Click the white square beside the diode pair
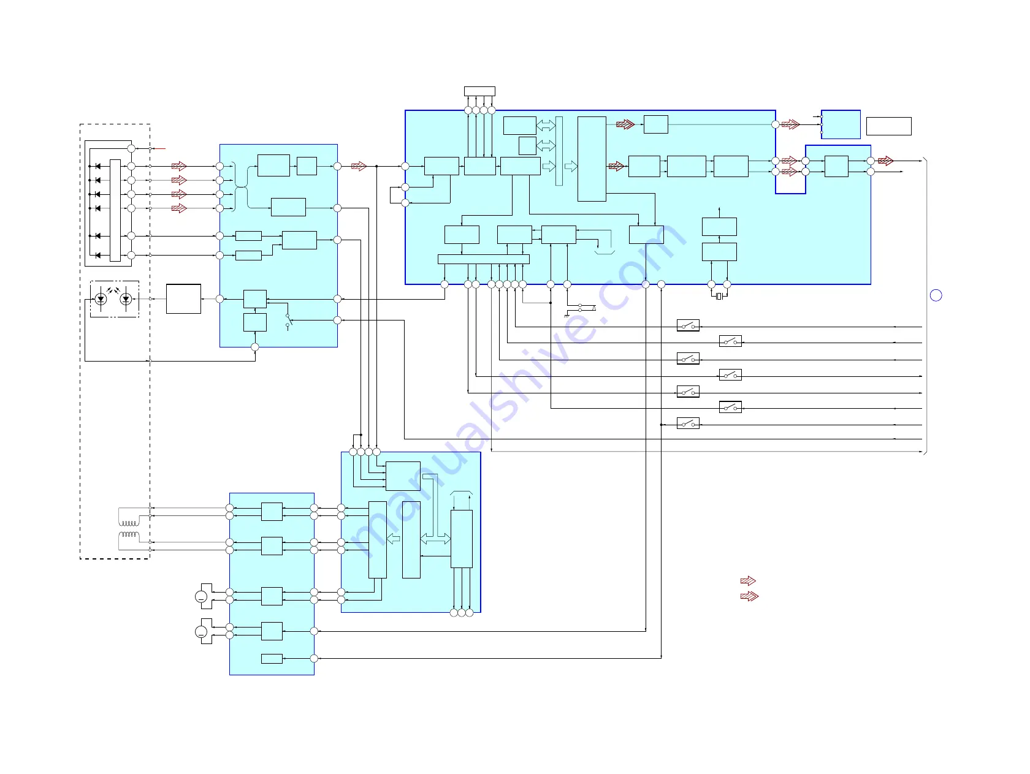This screenshot has width=1030, height=774. 183,299
